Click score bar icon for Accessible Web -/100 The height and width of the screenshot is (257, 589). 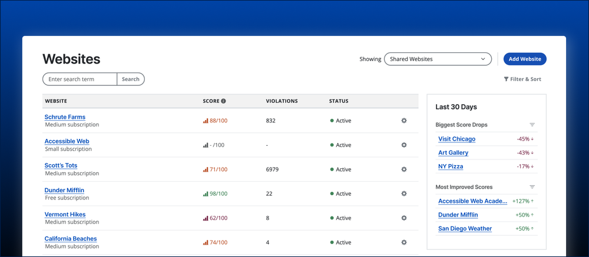pyautogui.click(x=206, y=145)
